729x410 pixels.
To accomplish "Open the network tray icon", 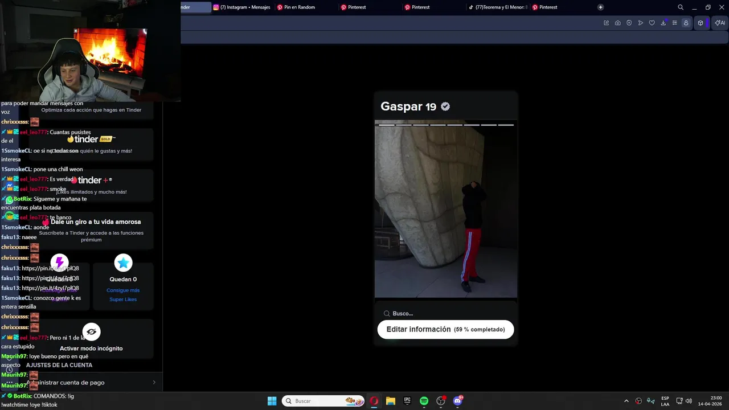I will point(679,401).
